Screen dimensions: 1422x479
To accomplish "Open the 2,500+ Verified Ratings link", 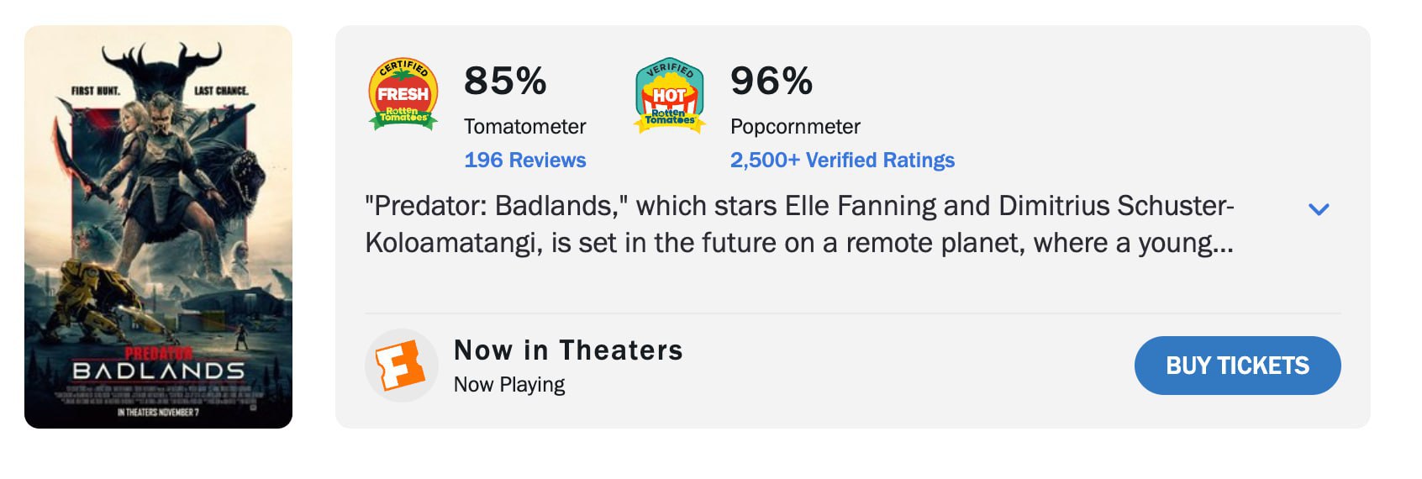I will (x=842, y=160).
